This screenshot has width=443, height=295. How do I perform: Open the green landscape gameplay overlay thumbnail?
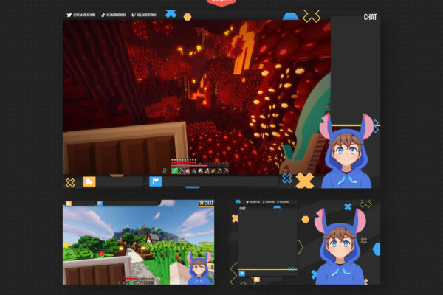(x=139, y=242)
